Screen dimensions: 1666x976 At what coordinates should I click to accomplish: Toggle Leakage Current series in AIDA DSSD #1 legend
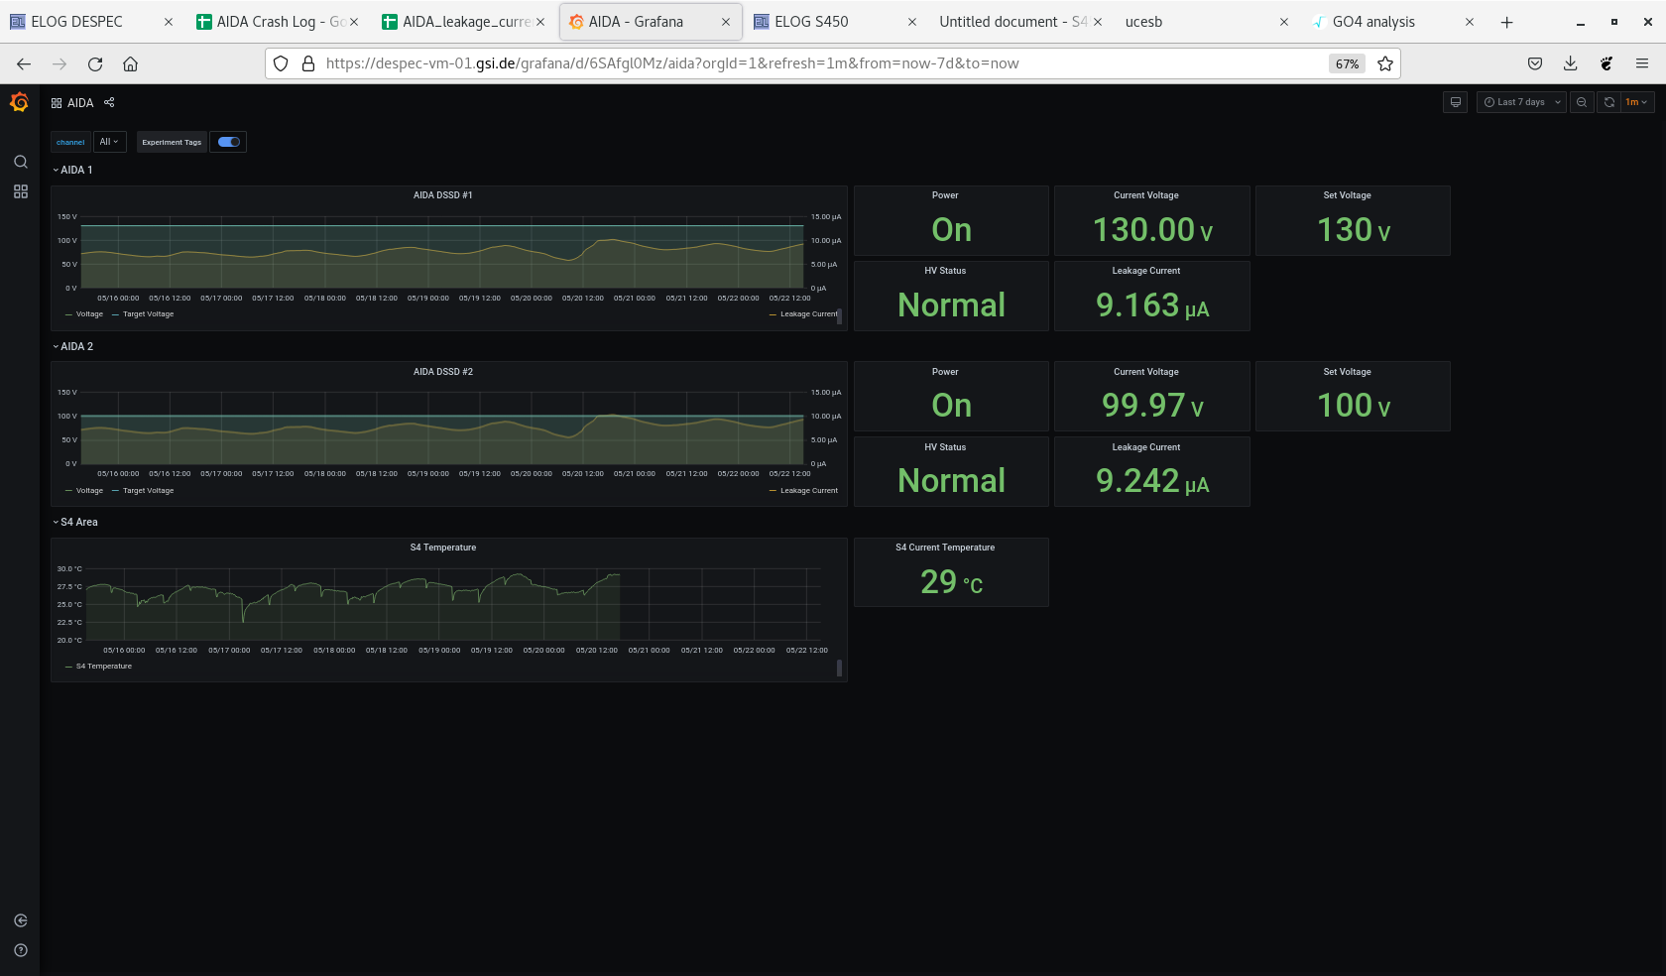click(808, 314)
